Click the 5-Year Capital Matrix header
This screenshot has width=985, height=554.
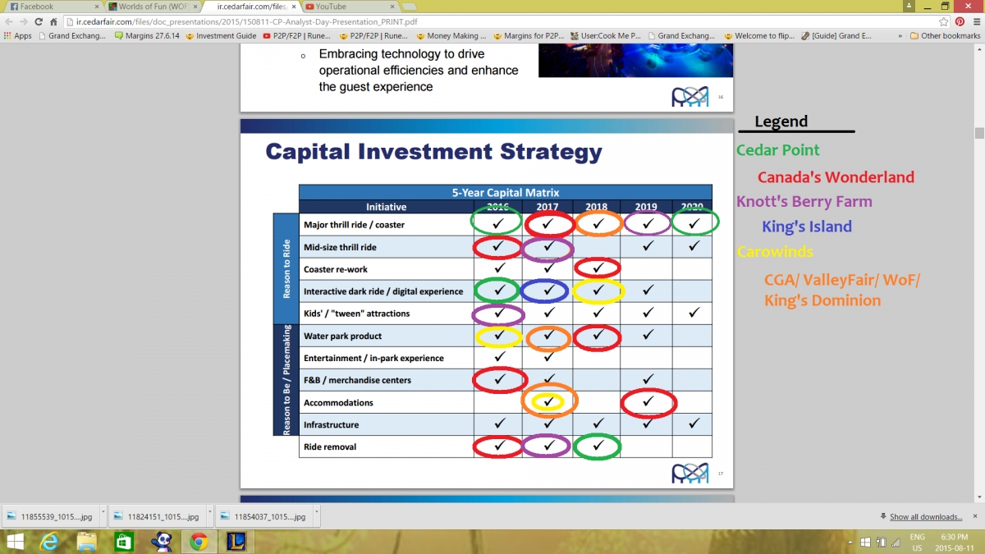[505, 192]
